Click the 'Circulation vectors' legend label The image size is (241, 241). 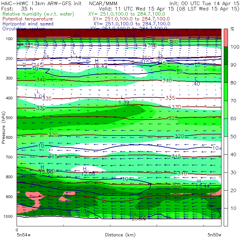24,29
